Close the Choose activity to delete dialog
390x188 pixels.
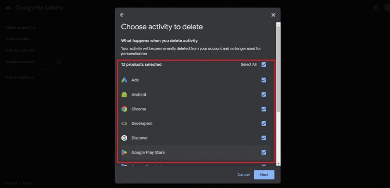273,15
